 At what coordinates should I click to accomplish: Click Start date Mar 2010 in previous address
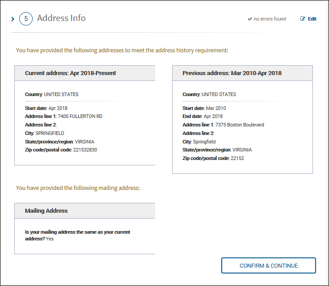[x=215, y=108]
